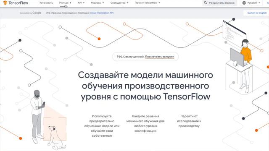Expand the Почему TensorFlow dropdown
The width and height of the screenshot is (269, 151).
(148, 3)
